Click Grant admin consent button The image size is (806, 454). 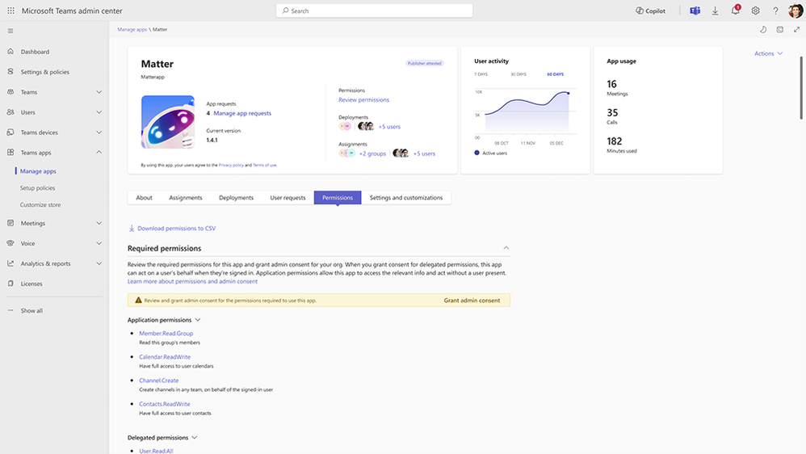click(x=472, y=301)
